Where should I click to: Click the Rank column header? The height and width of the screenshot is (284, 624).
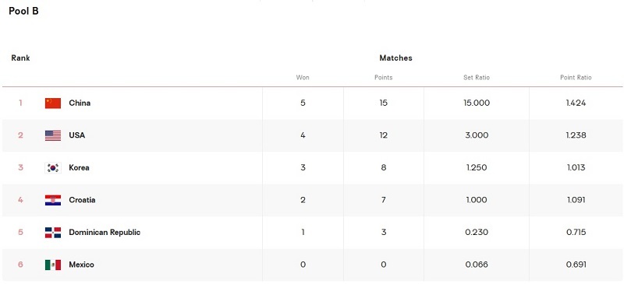pyautogui.click(x=20, y=58)
